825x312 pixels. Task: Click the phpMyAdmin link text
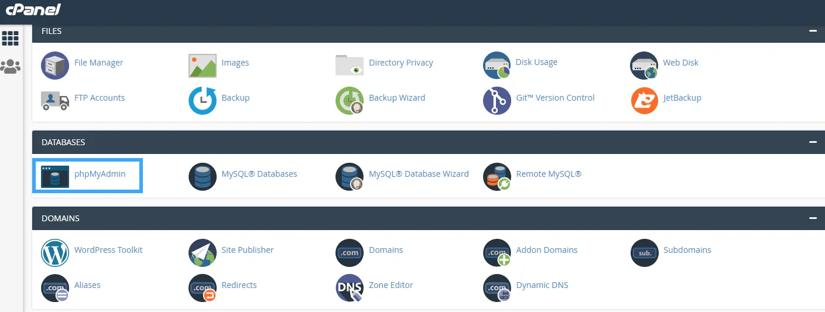(x=100, y=174)
